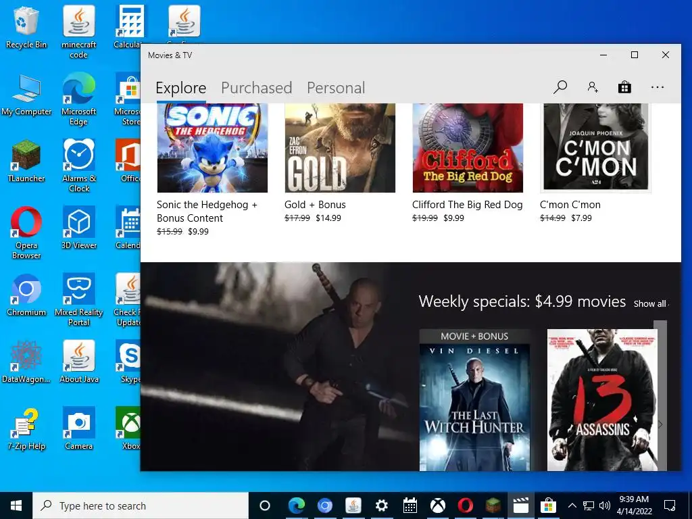This screenshot has height=519, width=692.
Task: Open Skype desktop shortcut
Action: click(129, 362)
